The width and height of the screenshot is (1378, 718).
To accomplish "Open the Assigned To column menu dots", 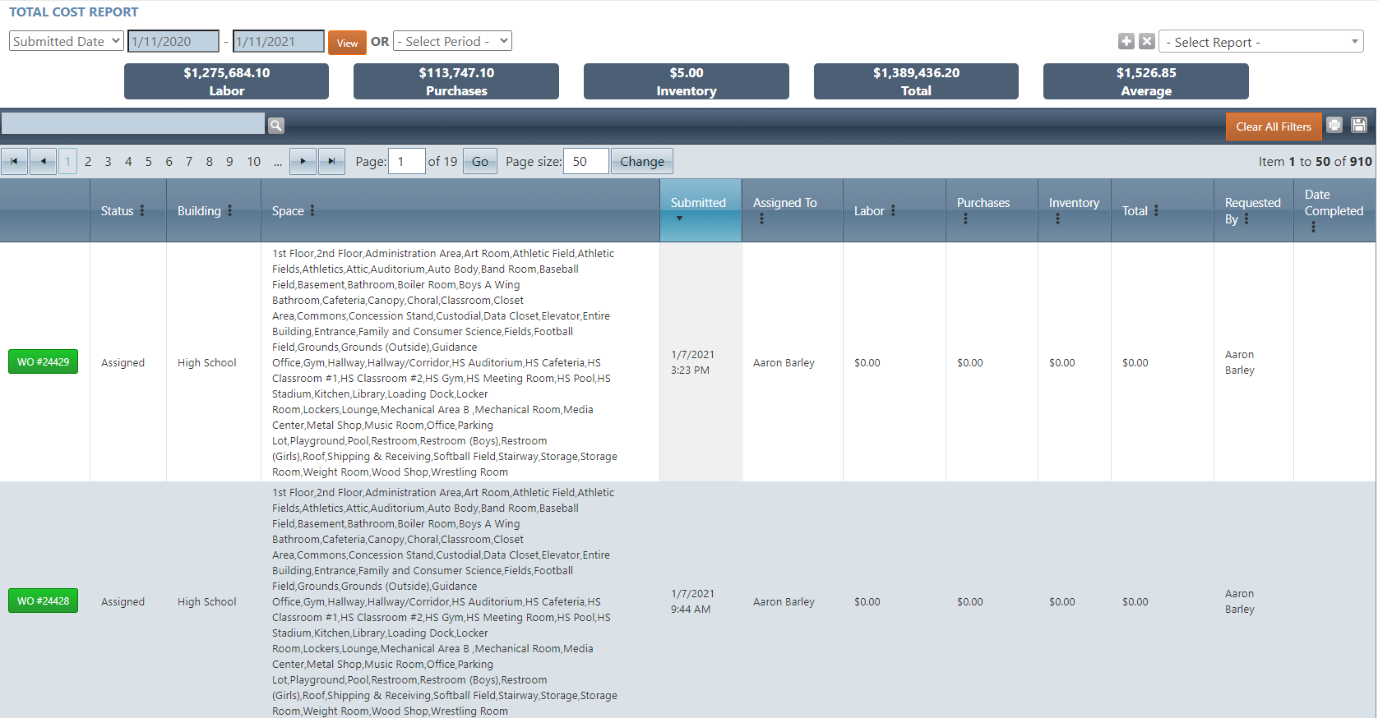I will [761, 219].
